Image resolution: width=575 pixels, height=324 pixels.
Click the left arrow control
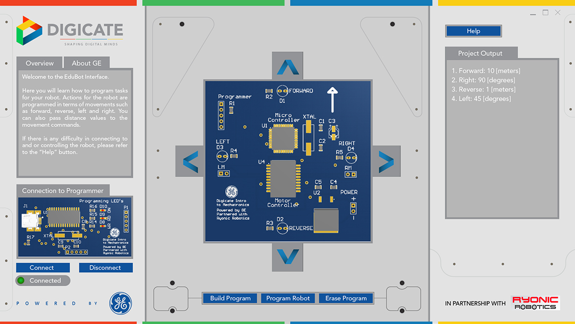(x=190, y=161)
